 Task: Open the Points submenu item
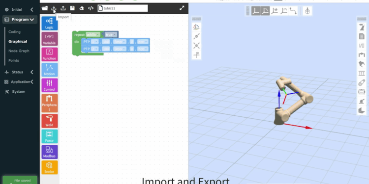pos(14,60)
